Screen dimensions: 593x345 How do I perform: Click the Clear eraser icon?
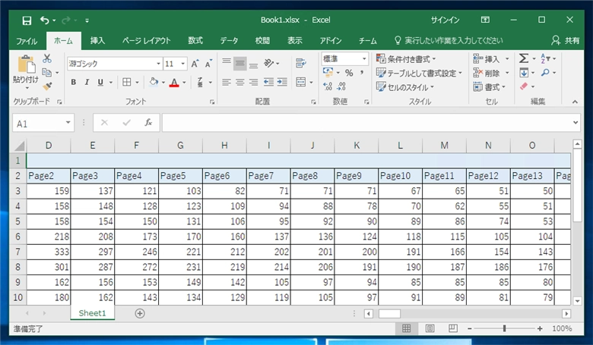pos(524,86)
